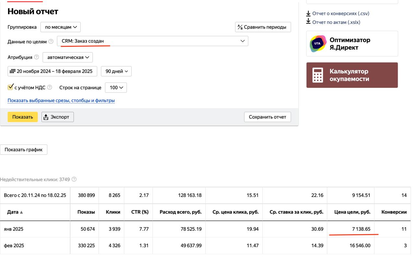Click the download icon for conversions report
This screenshot has height=257, width=415.
click(308, 14)
